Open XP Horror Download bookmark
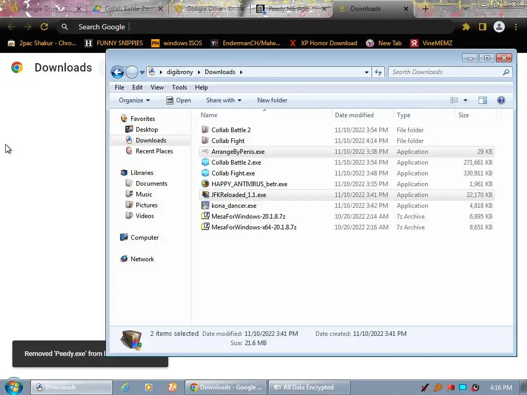 323,43
